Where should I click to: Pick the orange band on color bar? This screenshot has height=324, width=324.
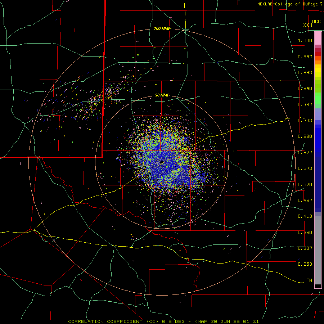point(318,62)
